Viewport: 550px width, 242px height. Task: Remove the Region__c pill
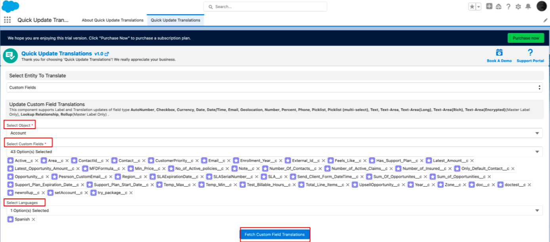145,177
